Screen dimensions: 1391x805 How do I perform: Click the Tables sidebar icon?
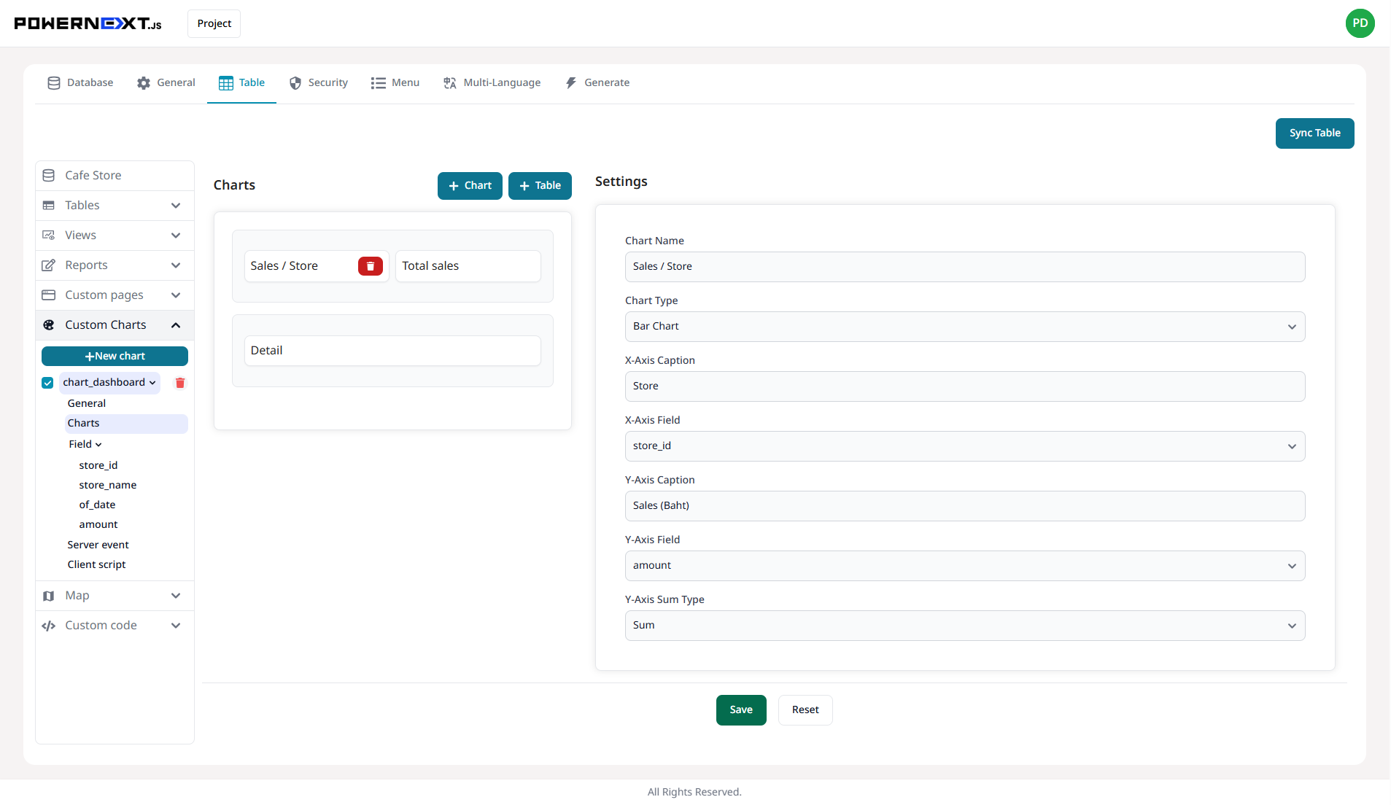point(49,206)
